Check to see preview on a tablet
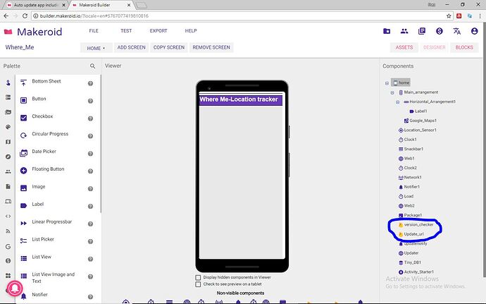The width and height of the screenshot is (486, 304). click(x=198, y=284)
